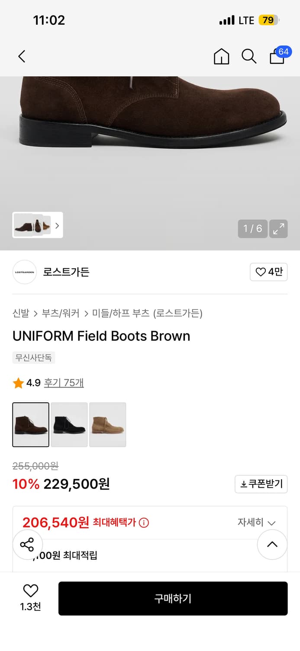Collapse page with scroll-to-top chevron

click(x=272, y=545)
